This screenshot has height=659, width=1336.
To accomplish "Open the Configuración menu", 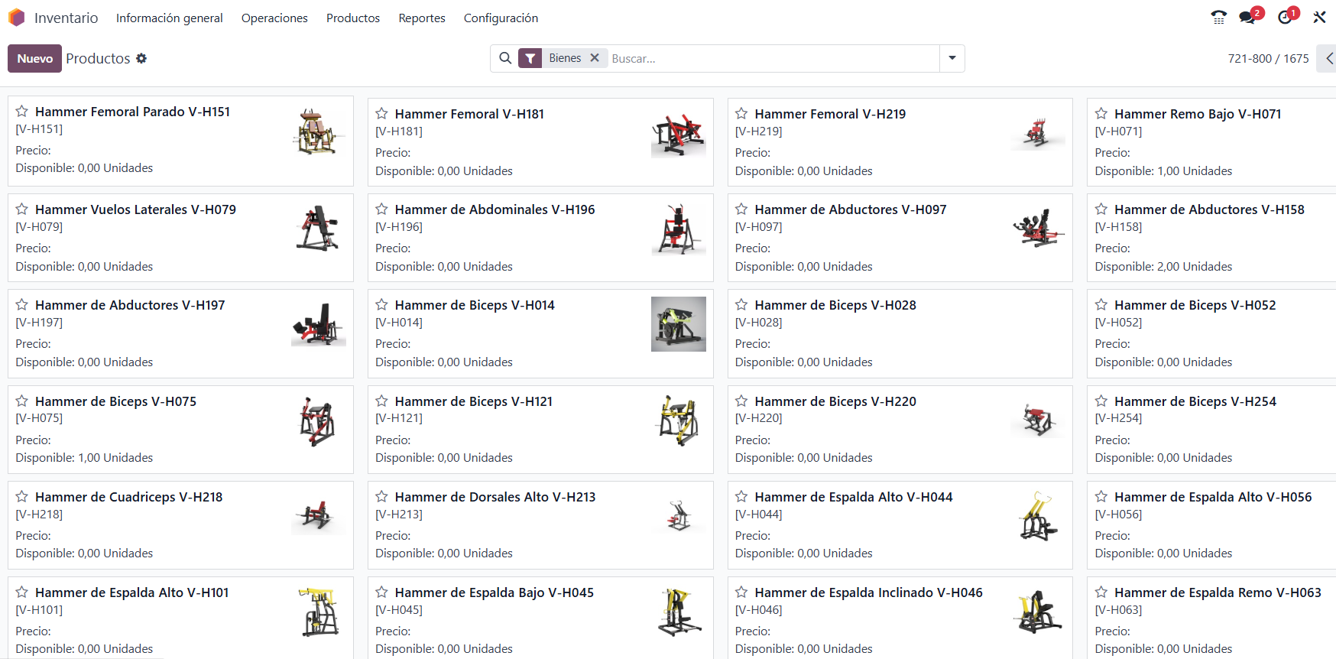I will (x=501, y=18).
